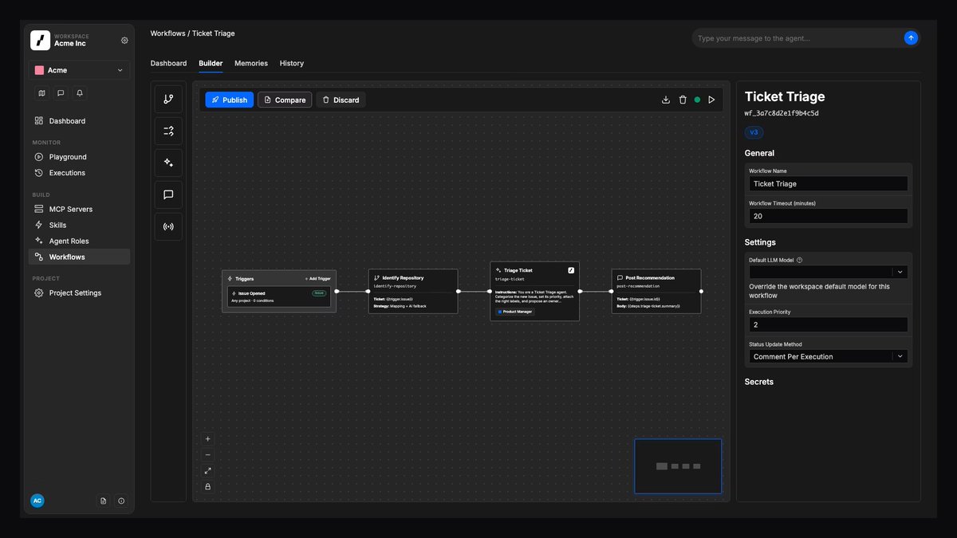Click the AC user avatar
This screenshot has width=957, height=538.
tap(37, 501)
